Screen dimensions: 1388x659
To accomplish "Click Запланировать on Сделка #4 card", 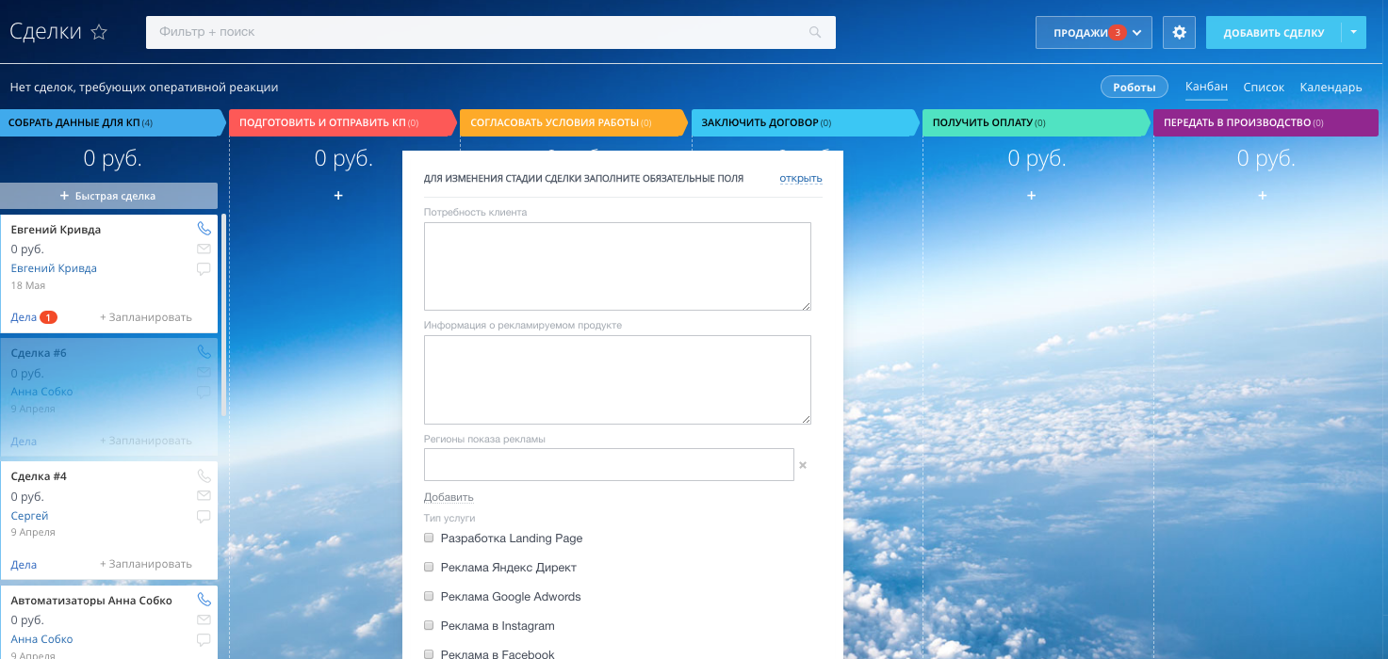I will click(x=146, y=565).
